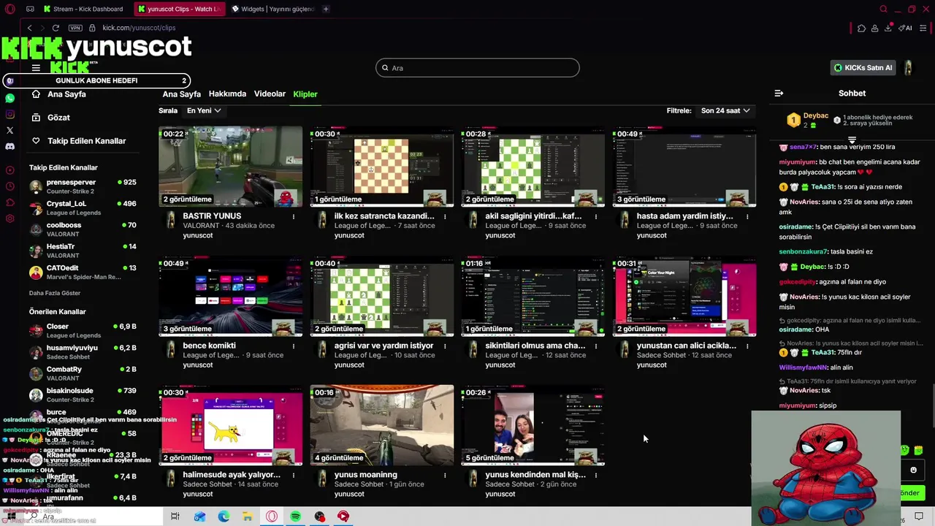This screenshot has height=526, width=935.
Task: Open Microsoft Edge from the taskbar
Action: coord(224,517)
